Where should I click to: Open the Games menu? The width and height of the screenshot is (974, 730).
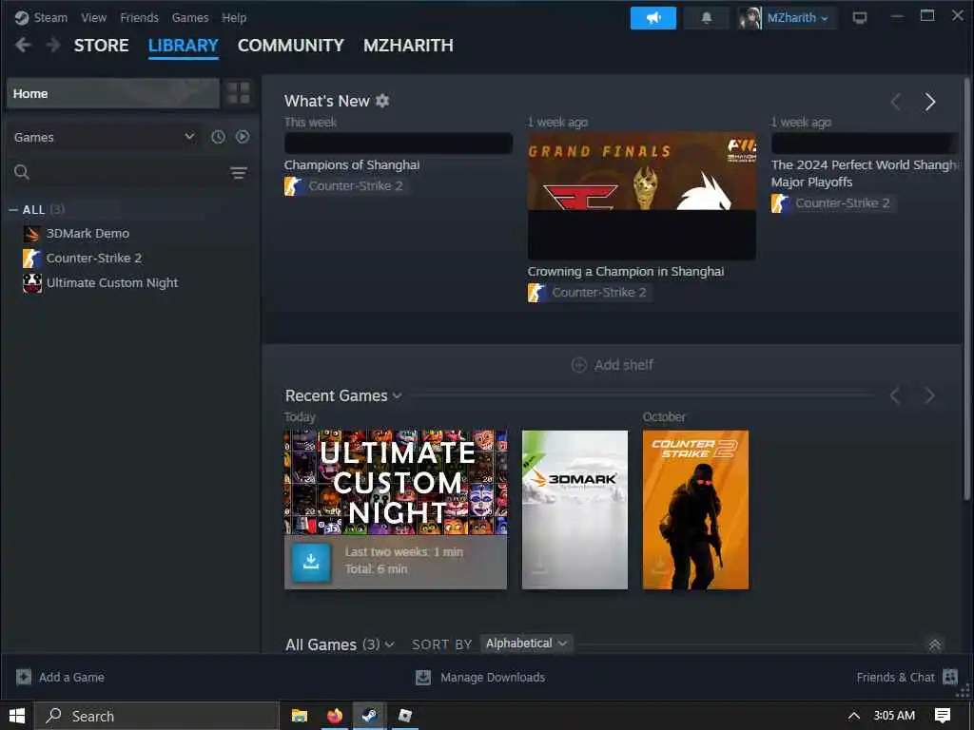pyautogui.click(x=190, y=17)
